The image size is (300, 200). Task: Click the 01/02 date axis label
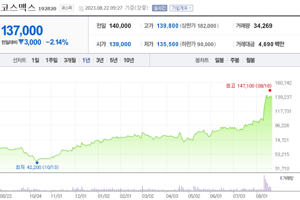pos(104,196)
